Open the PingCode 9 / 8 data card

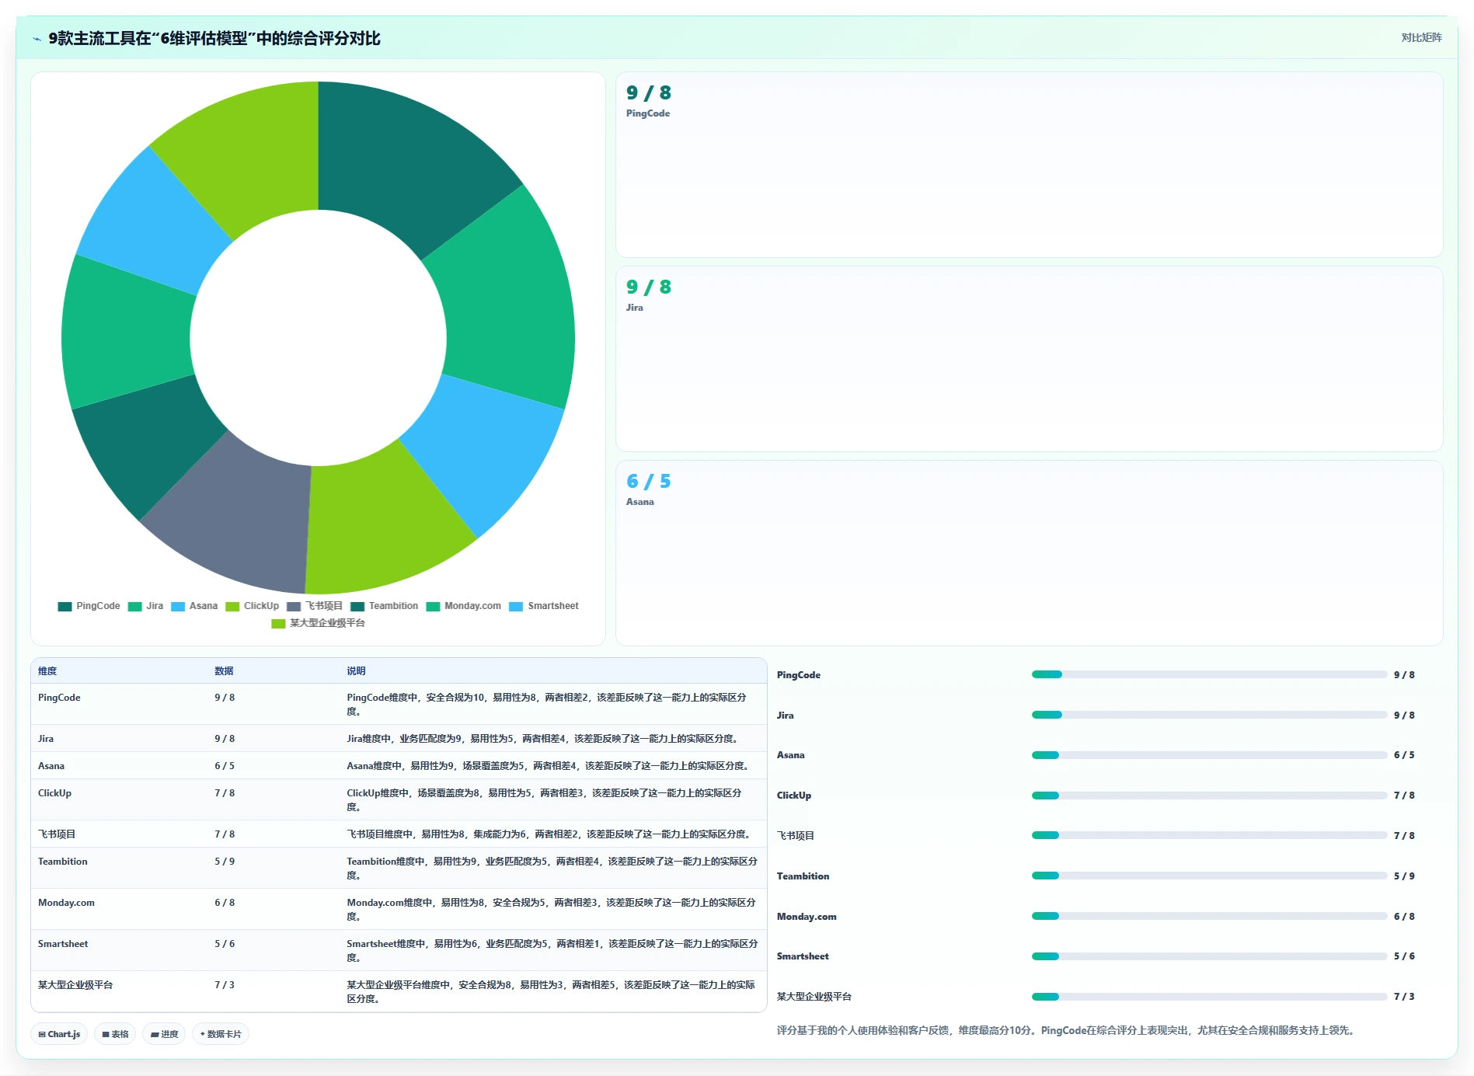[1029, 165]
